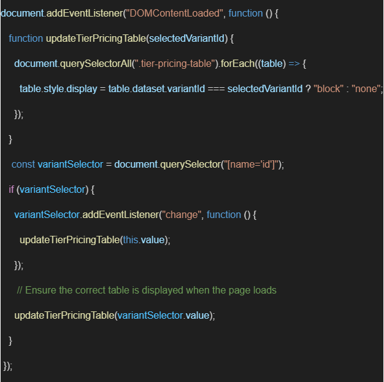Click the const keyword
Image resolution: width=384 pixels, height=382 pixels.
tap(23, 164)
